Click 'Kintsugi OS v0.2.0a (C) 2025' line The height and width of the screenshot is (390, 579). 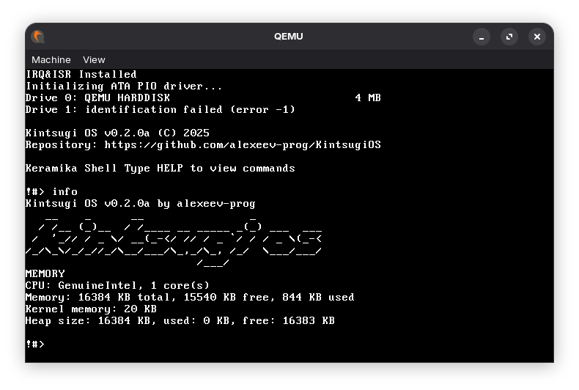(117, 133)
